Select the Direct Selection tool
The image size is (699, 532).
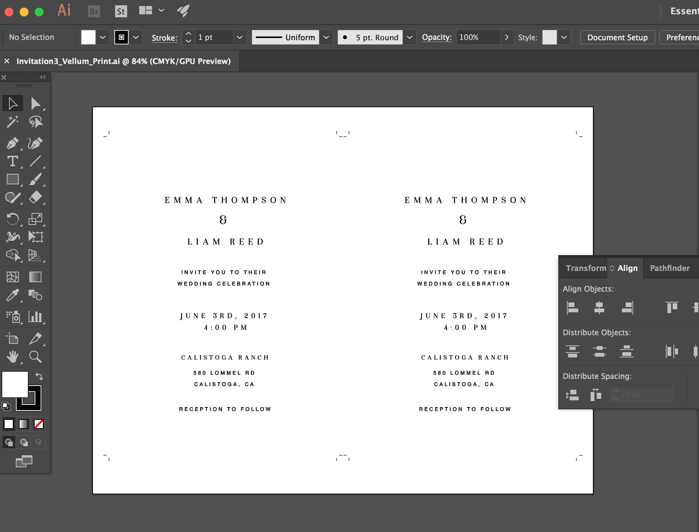tap(36, 103)
